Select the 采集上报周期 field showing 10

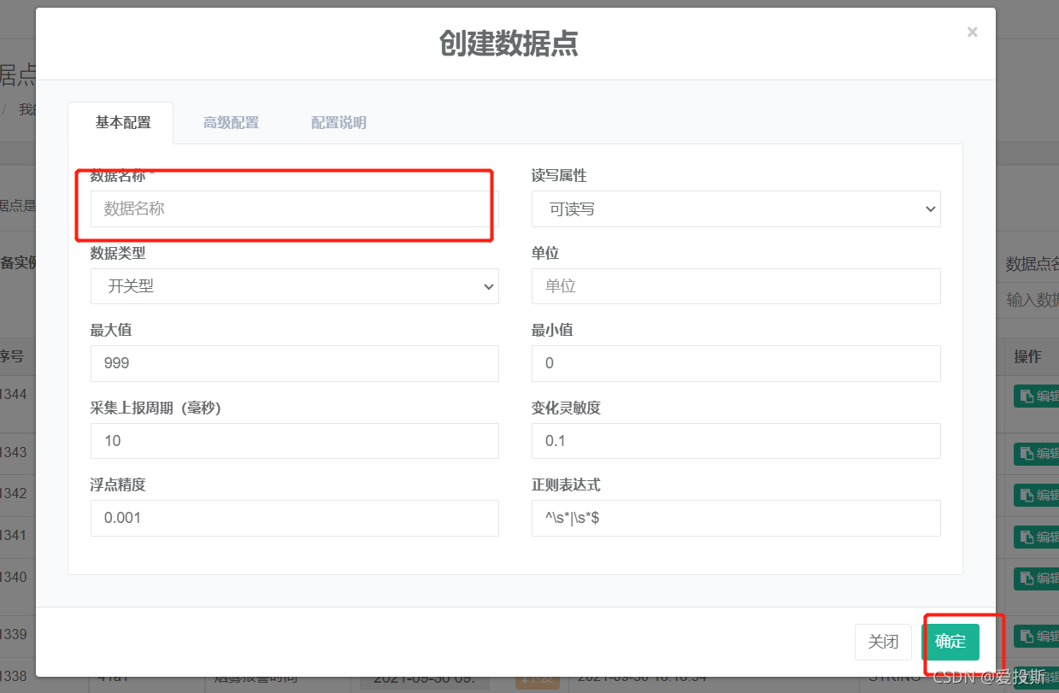(x=294, y=441)
